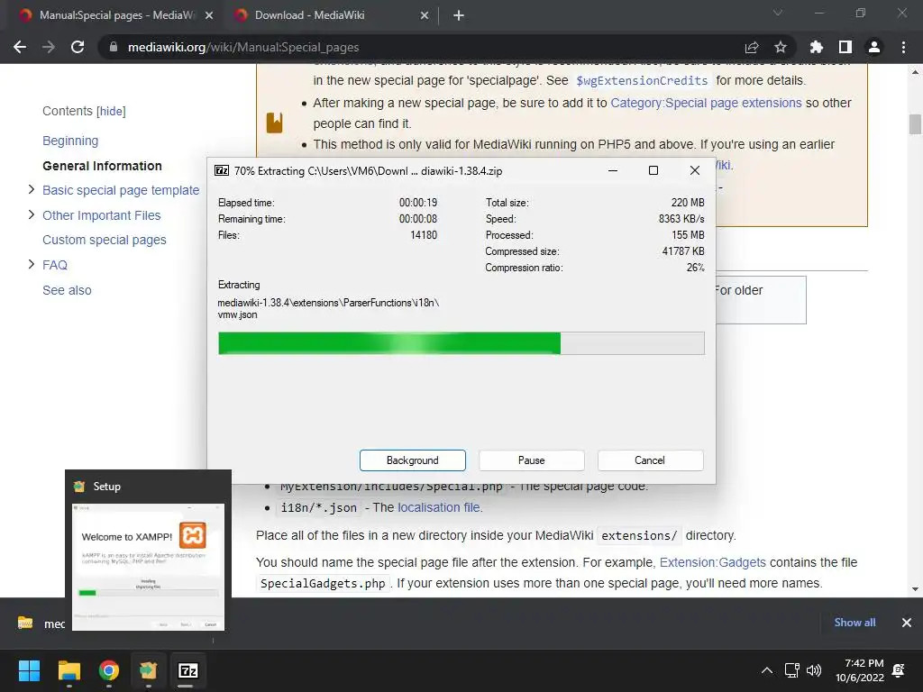Click the address bar URL

click(243, 47)
